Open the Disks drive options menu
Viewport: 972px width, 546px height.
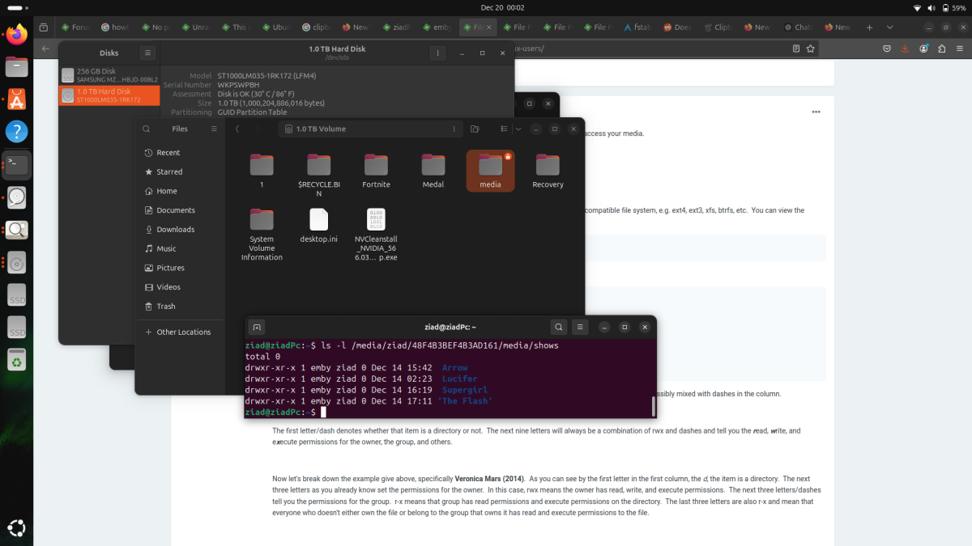point(437,53)
